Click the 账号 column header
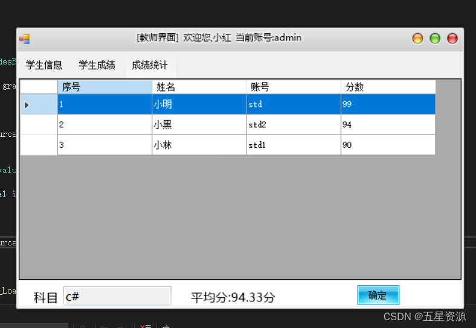 tap(294, 87)
